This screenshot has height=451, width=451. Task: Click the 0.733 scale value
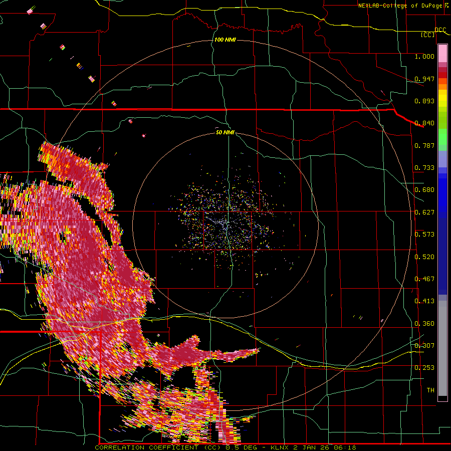click(x=424, y=168)
